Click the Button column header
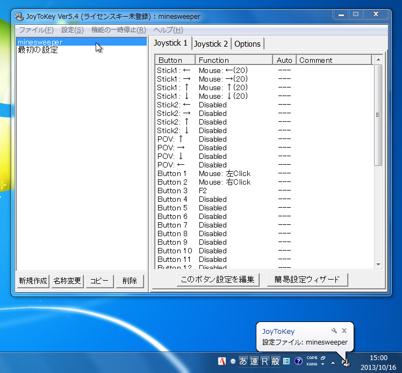The image size is (402, 373). tap(175, 60)
